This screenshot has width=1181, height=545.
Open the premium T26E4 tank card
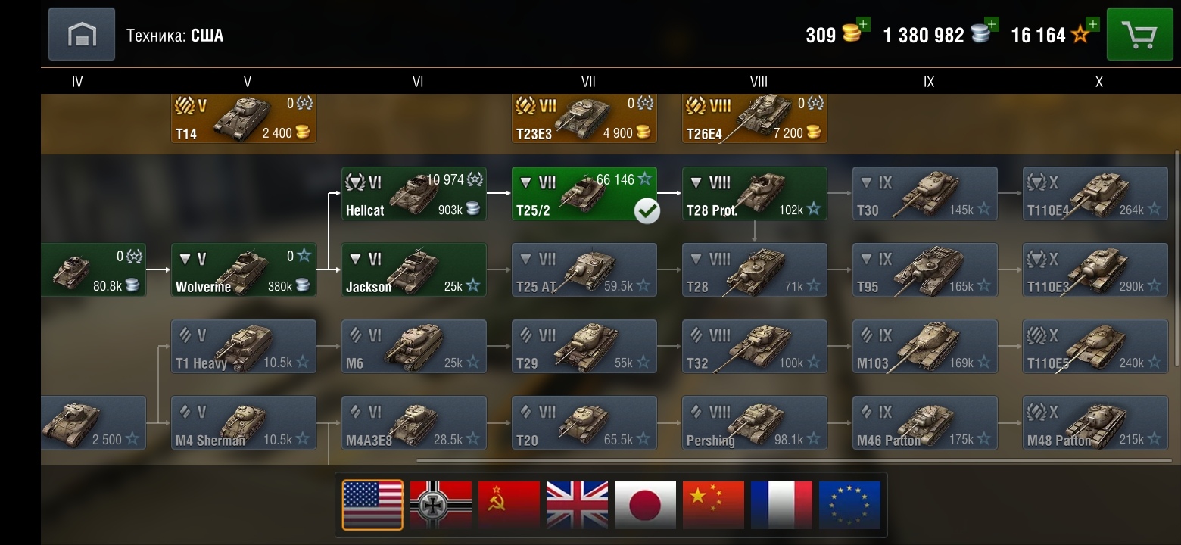(x=755, y=118)
